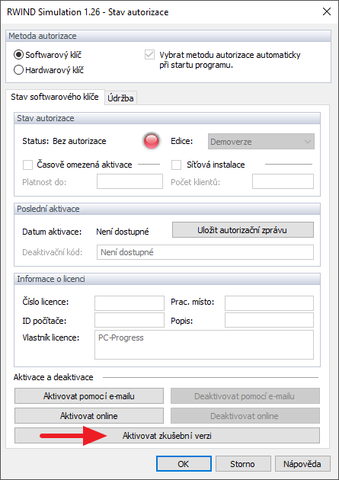Open help via Nápověda button
This screenshot has height=480, width=339.
coord(302,464)
